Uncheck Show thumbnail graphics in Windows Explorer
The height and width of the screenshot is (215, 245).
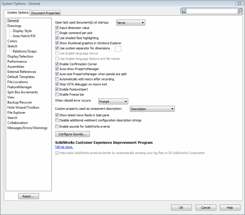[57, 43]
